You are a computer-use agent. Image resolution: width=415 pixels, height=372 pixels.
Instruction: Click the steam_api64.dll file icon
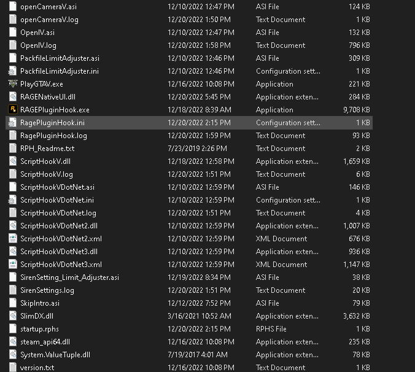click(x=13, y=341)
